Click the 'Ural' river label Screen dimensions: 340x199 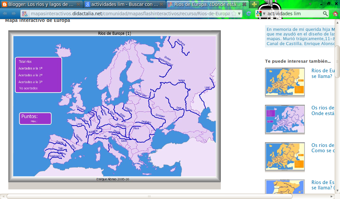click(207, 88)
